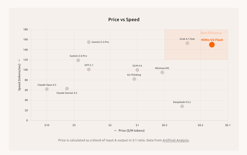
Task: Click the GLM-4.6 data point
Action: click(x=137, y=70)
